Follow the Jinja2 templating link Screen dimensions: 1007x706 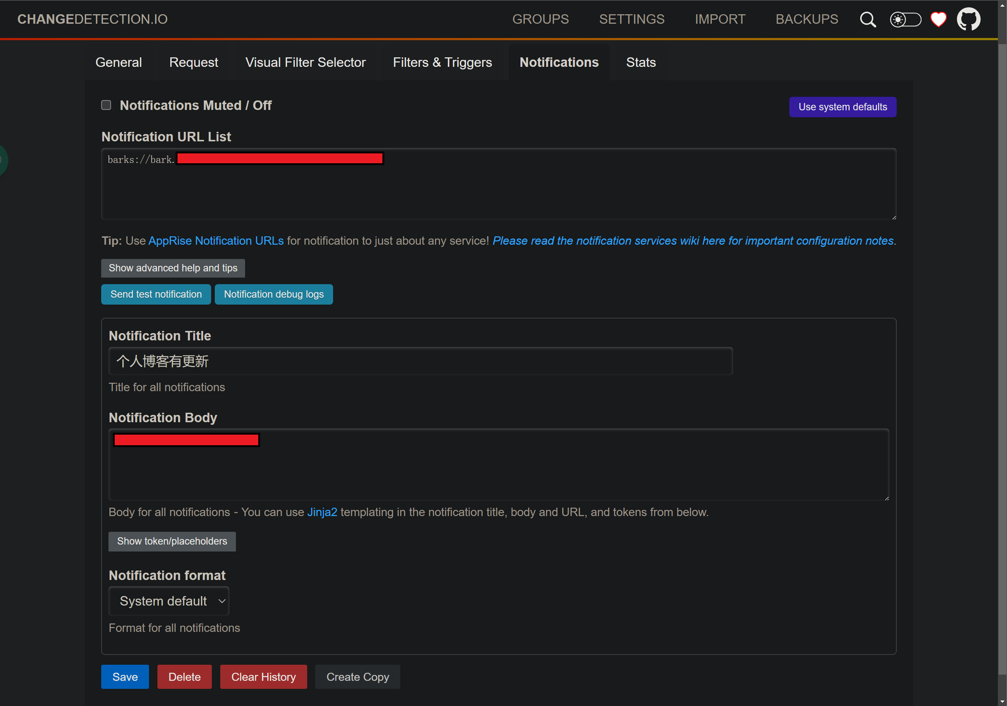(x=322, y=512)
